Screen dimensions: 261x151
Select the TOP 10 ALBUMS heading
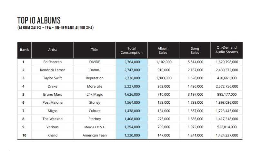(x=39, y=20)
